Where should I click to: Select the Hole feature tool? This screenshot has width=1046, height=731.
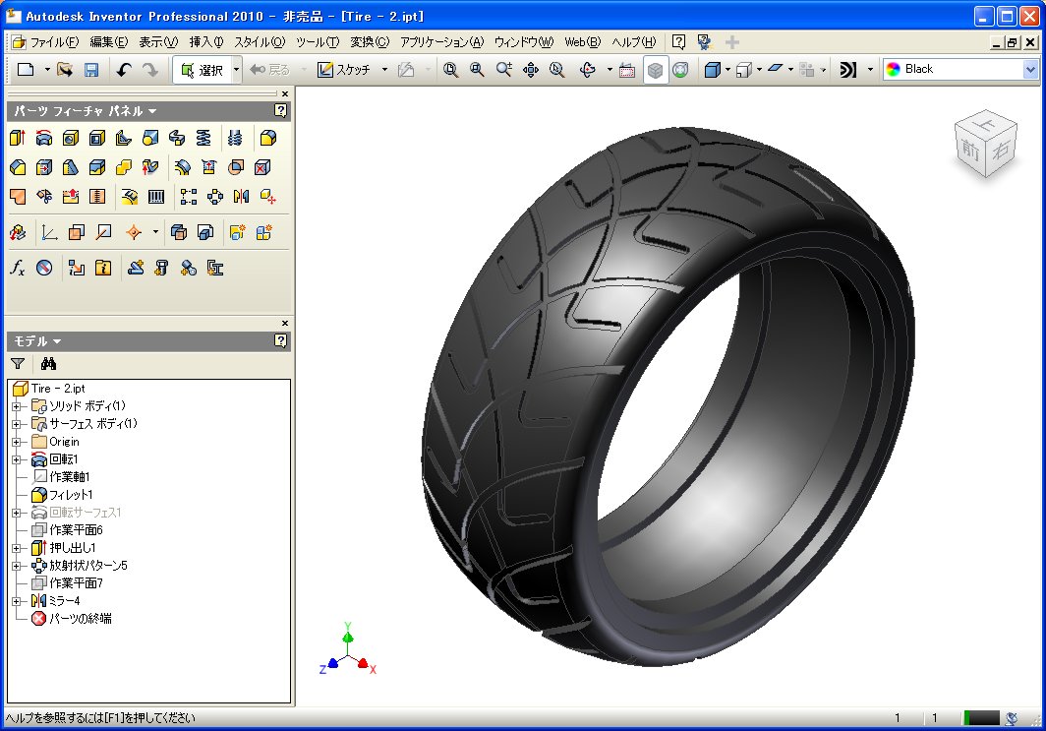click(x=71, y=138)
